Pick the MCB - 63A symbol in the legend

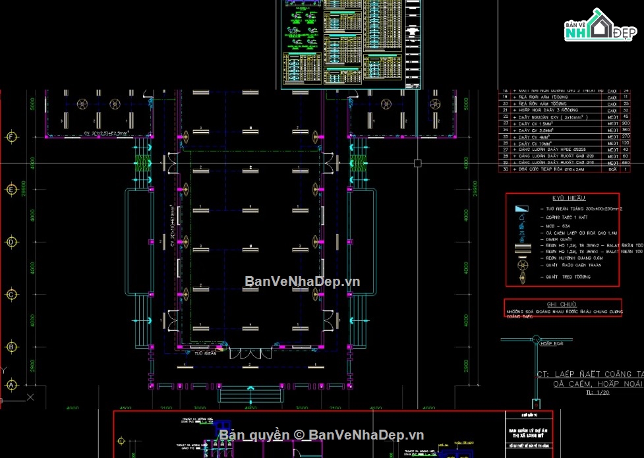point(522,225)
